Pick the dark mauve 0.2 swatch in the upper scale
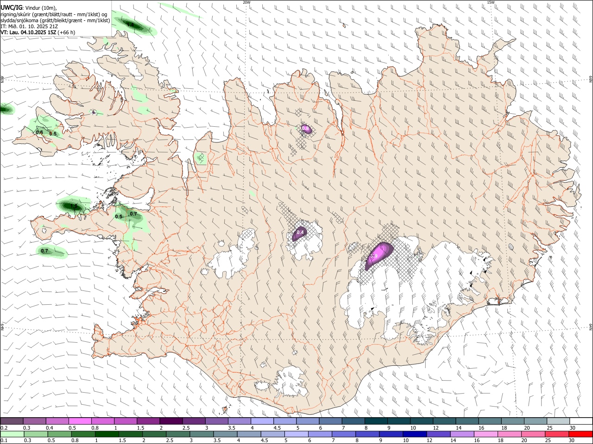The width and height of the screenshot is (593, 444). (12, 421)
